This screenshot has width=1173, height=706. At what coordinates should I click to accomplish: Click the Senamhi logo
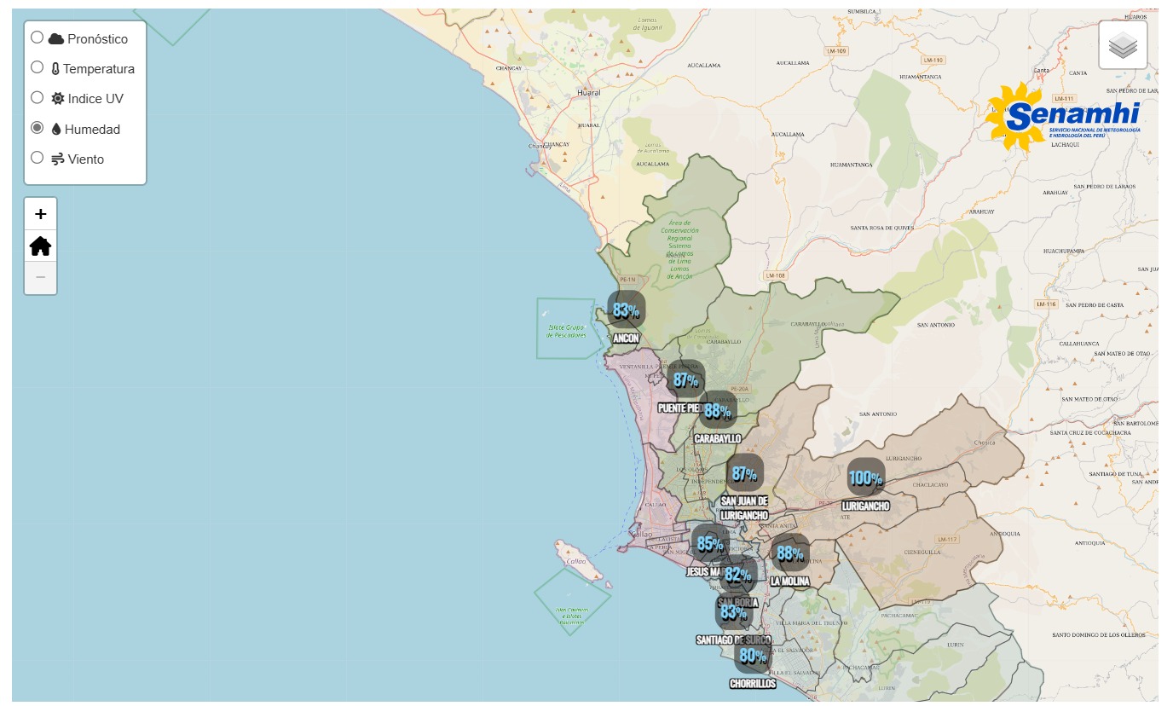pyautogui.click(x=1064, y=117)
